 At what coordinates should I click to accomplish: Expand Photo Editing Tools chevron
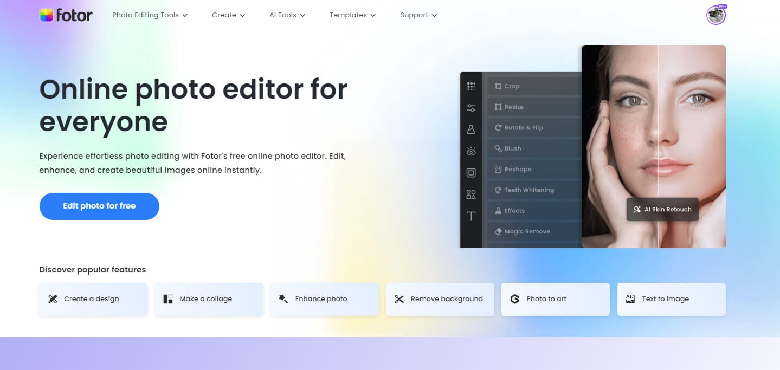click(x=185, y=16)
